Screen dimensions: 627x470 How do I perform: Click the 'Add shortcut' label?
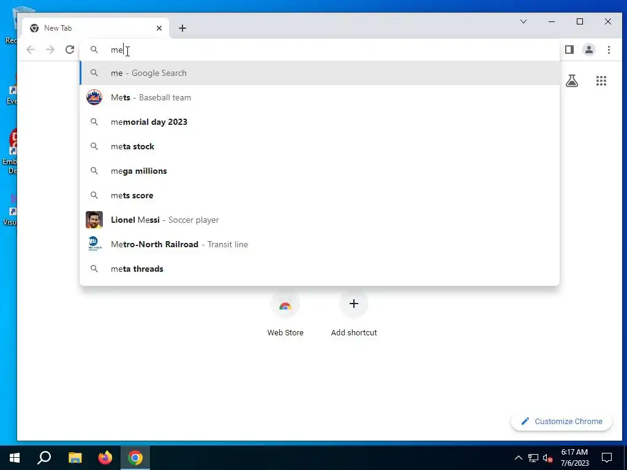pos(354,332)
